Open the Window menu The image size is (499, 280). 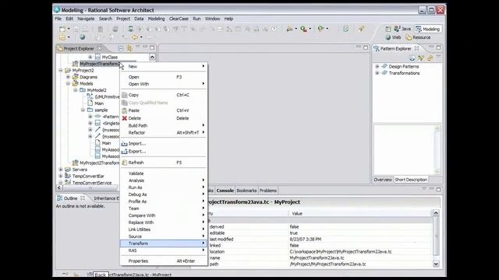coord(212,19)
